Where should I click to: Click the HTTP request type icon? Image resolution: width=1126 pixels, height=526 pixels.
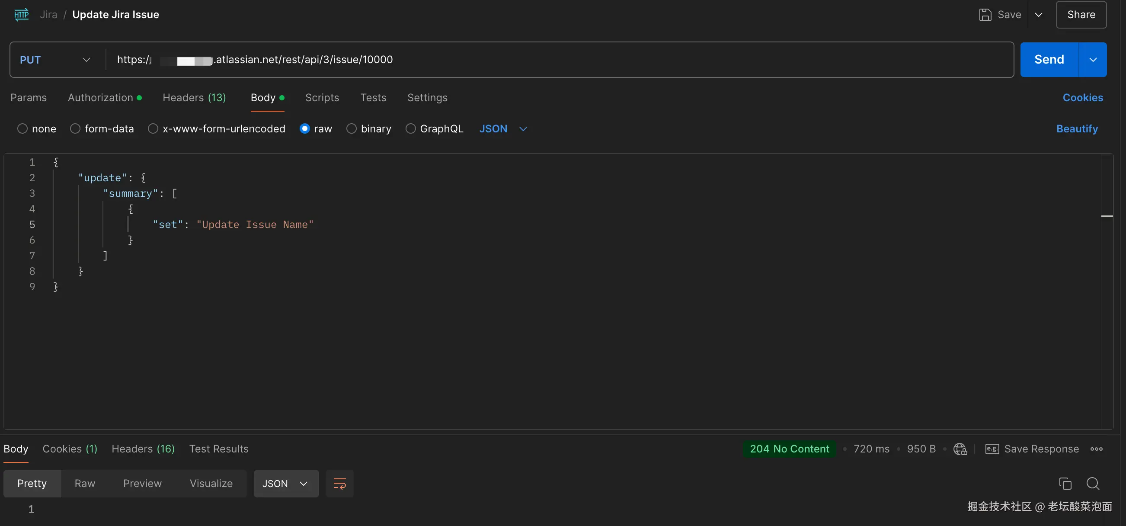pos(21,14)
